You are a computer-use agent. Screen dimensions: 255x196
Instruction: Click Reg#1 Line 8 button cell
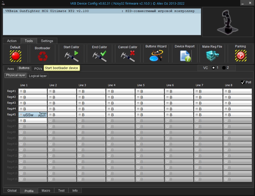(238, 91)
